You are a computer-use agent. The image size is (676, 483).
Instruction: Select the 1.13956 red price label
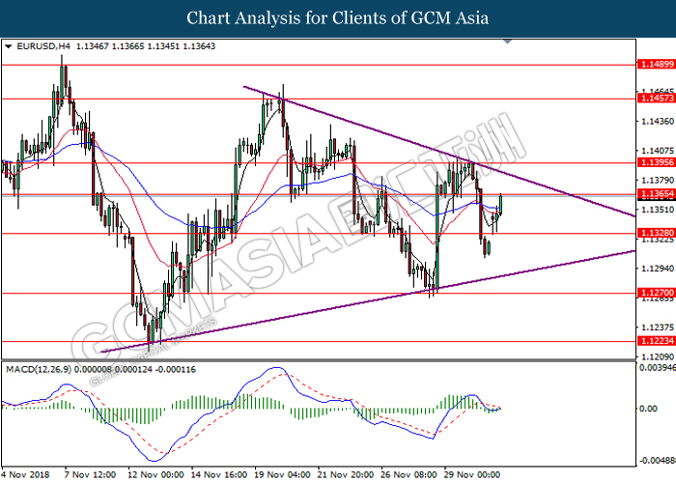click(x=657, y=162)
